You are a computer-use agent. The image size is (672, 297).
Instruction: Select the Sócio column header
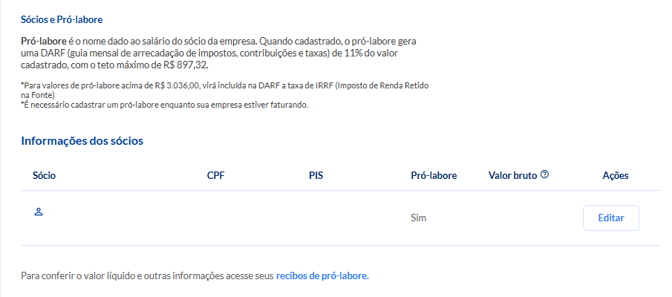coord(44,175)
